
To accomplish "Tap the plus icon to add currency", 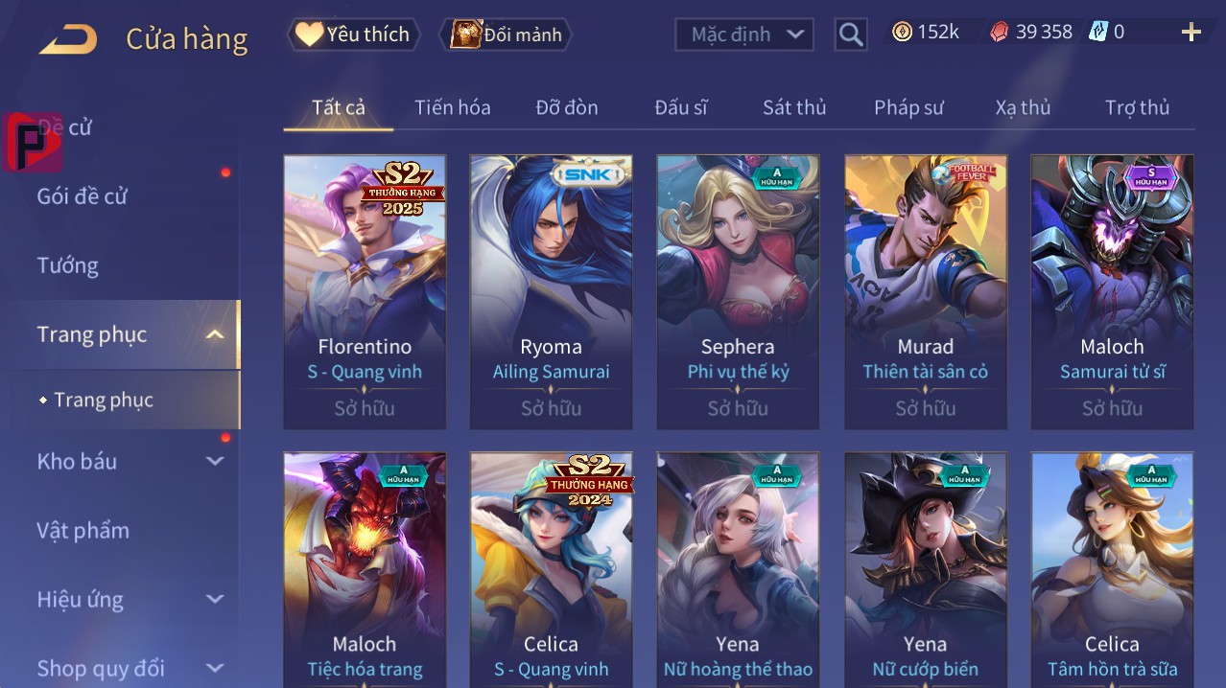I will [1191, 33].
